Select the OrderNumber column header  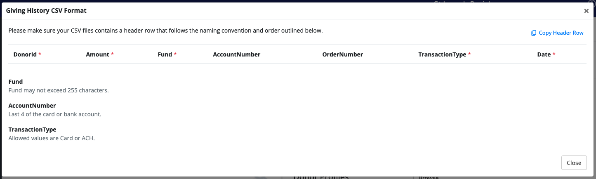tap(342, 54)
